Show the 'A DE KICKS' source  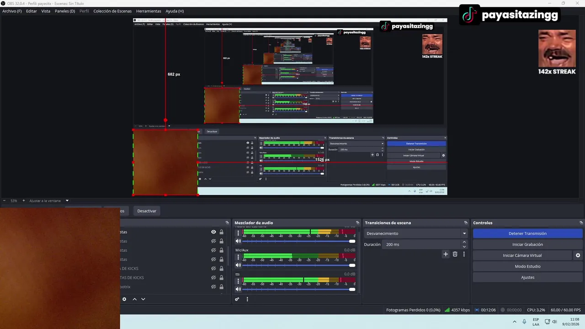tap(213, 269)
